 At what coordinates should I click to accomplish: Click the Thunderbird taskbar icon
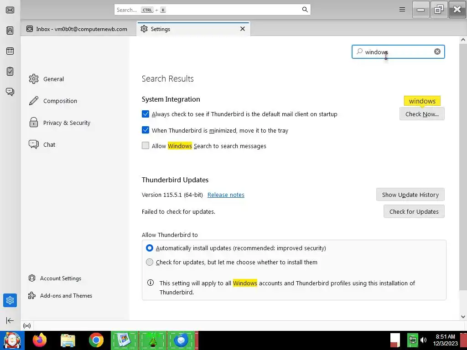[x=181, y=340]
